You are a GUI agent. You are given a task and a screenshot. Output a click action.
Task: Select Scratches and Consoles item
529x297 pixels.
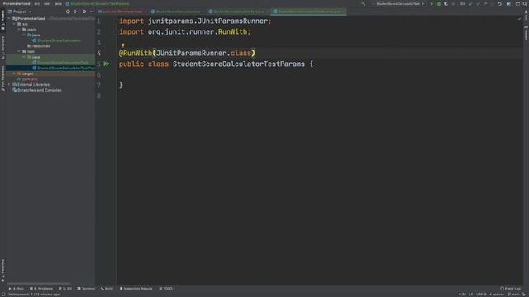click(36, 90)
